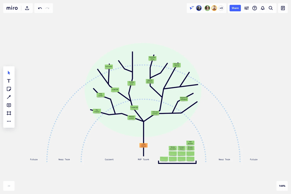Image resolution: width=291 pixels, height=194 pixels.
Task: Select the Renew members sticky note
Action: [x=173, y=148]
